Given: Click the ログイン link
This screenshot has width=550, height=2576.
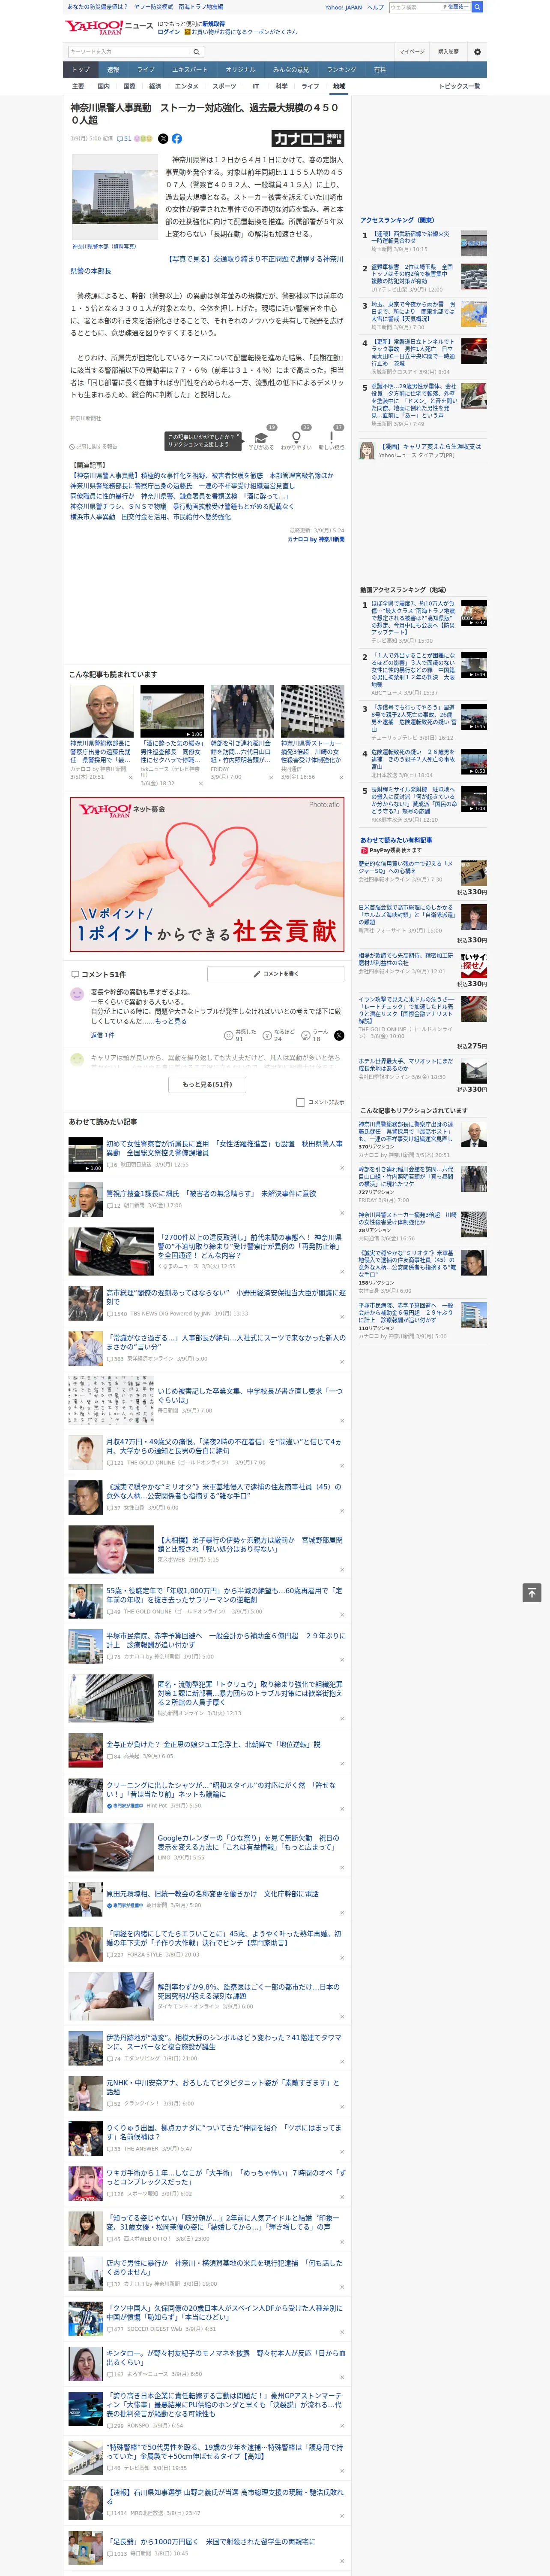Looking at the screenshot, I should pyautogui.click(x=169, y=32).
